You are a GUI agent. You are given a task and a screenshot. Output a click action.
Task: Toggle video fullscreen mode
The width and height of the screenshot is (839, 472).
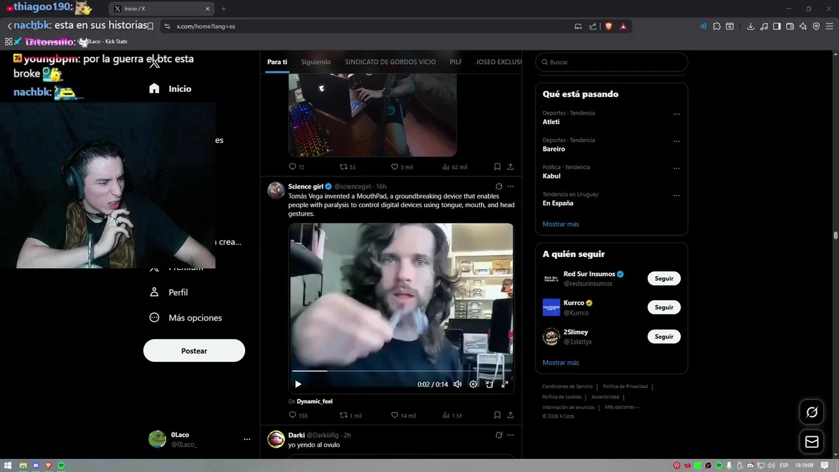coord(505,384)
